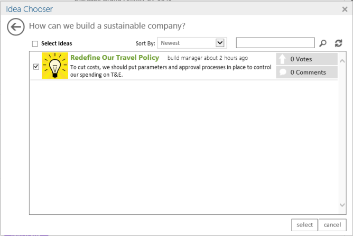The image size is (353, 236).
Task: Open the Redefine Our Travel Policy title link
Action: click(x=114, y=58)
